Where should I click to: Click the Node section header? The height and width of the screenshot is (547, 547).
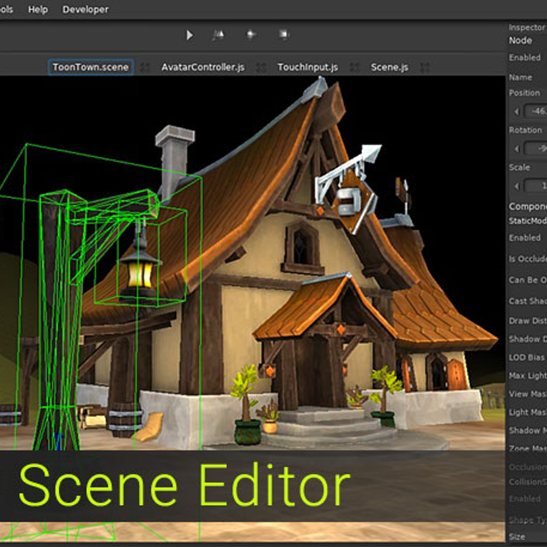coord(521,41)
